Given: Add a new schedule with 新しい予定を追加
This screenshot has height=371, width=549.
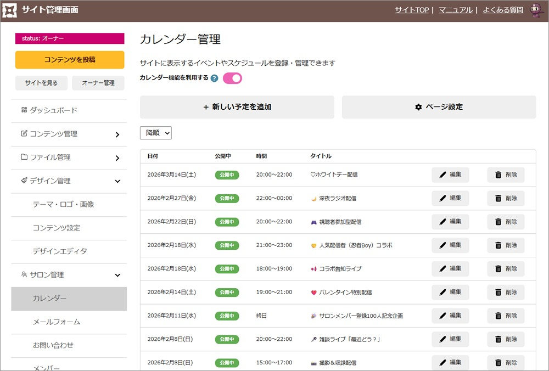Looking at the screenshot, I should (x=237, y=107).
